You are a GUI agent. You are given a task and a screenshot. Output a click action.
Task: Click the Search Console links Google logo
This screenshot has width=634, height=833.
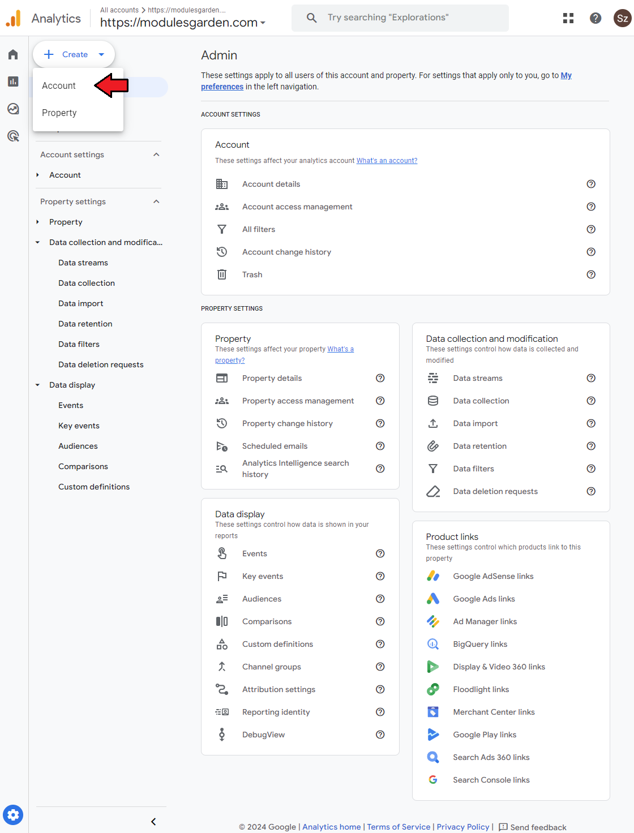pos(433,780)
